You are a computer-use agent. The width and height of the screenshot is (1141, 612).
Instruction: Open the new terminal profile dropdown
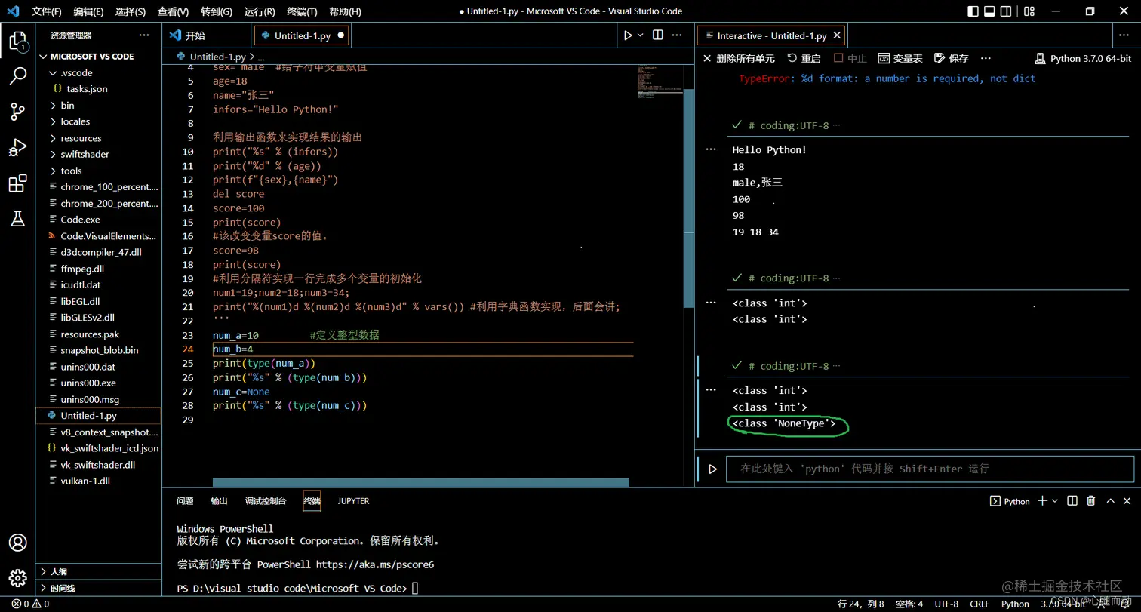[1055, 500]
